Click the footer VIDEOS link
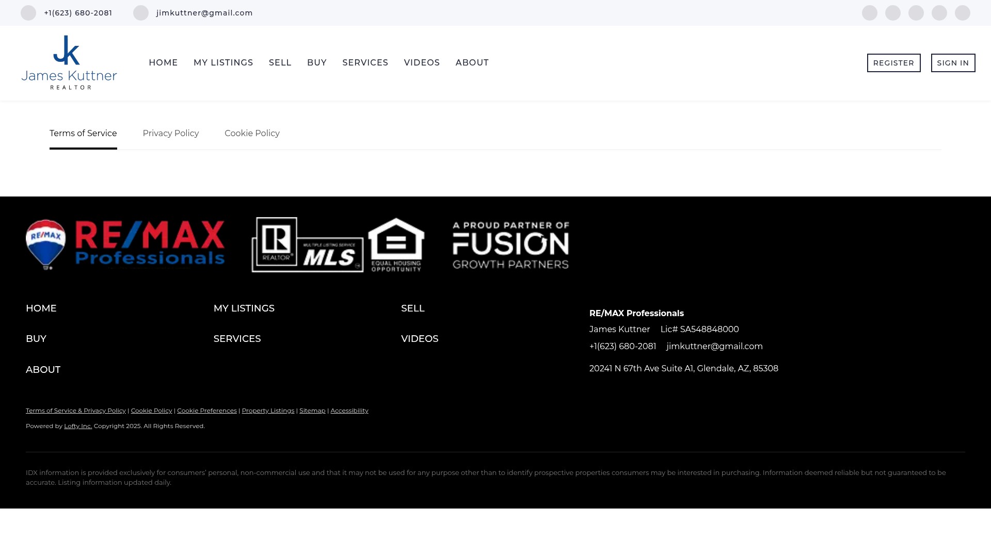Screen dimensions: 991x557 tap(420, 339)
